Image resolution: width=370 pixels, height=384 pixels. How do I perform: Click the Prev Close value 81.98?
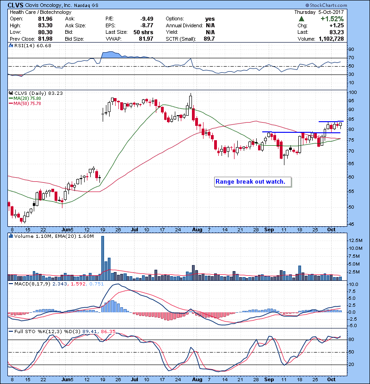click(x=45, y=39)
